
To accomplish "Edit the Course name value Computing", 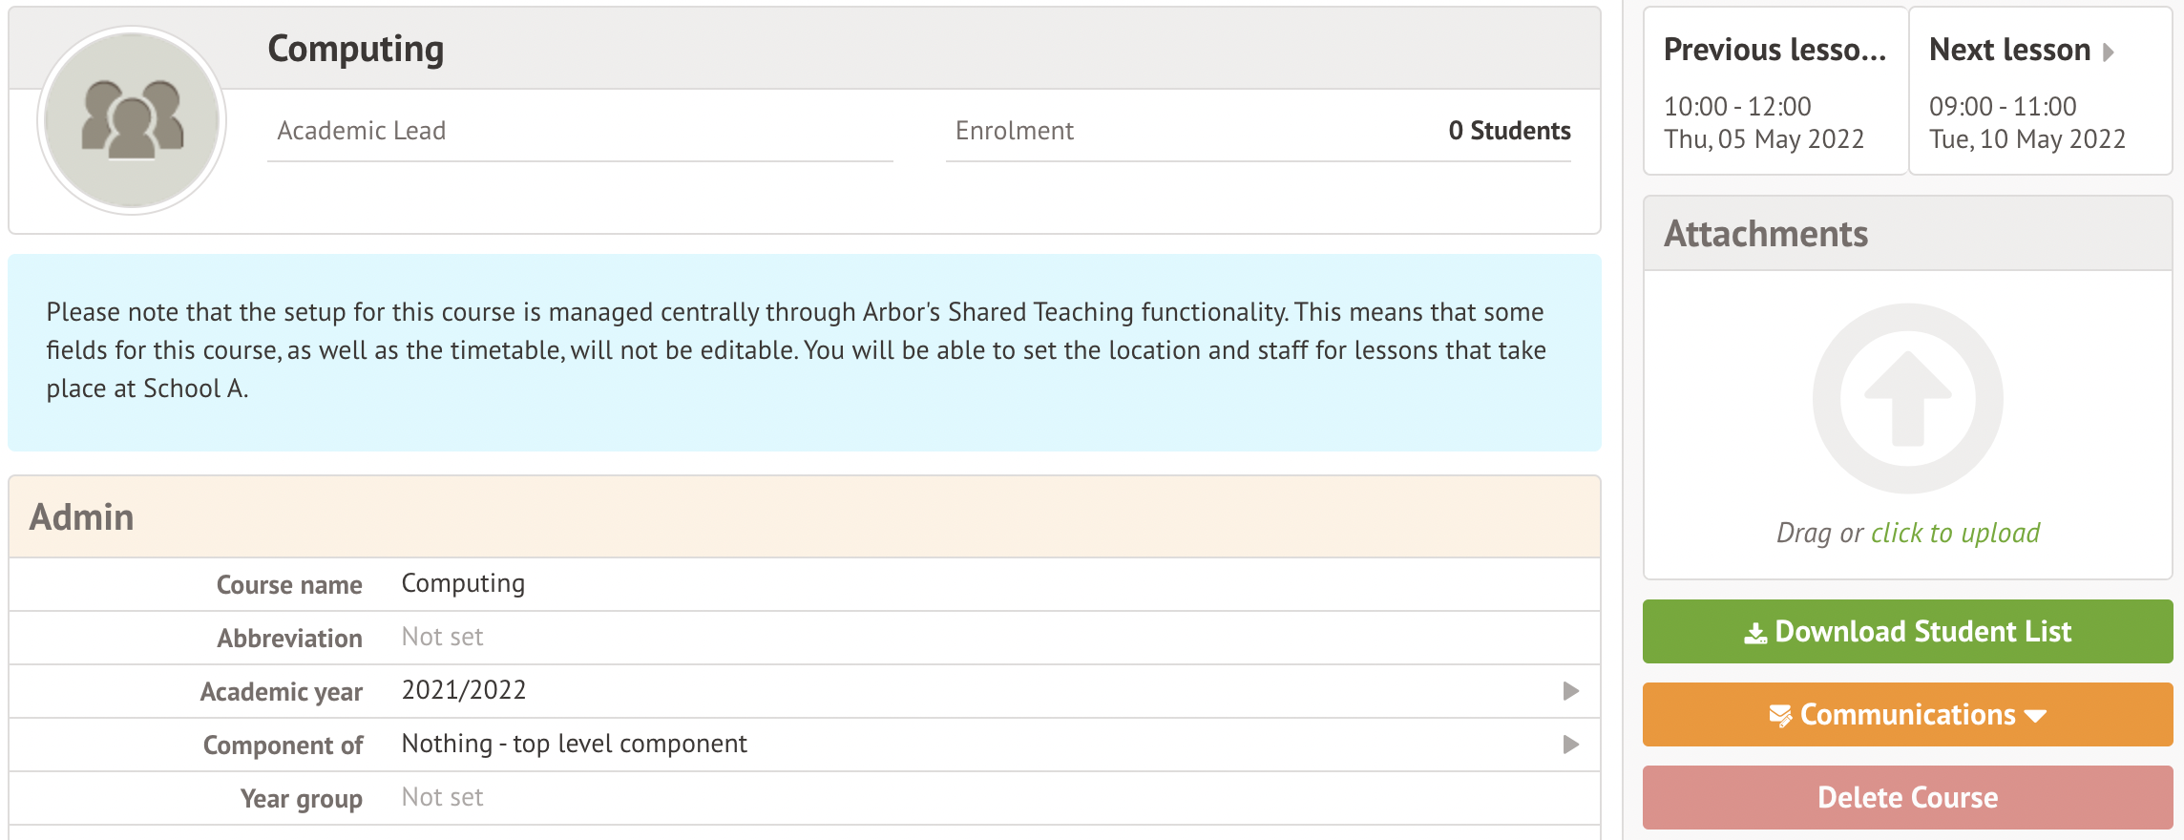I will click(x=462, y=583).
